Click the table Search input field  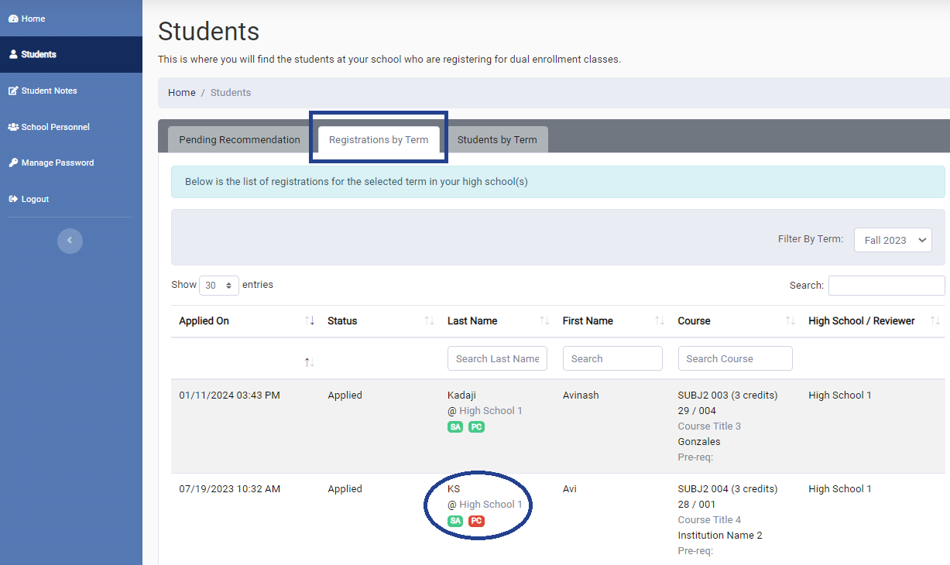[887, 286]
